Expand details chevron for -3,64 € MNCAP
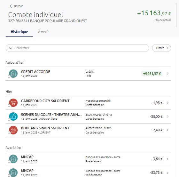179x177 pixels. coord(167,159)
